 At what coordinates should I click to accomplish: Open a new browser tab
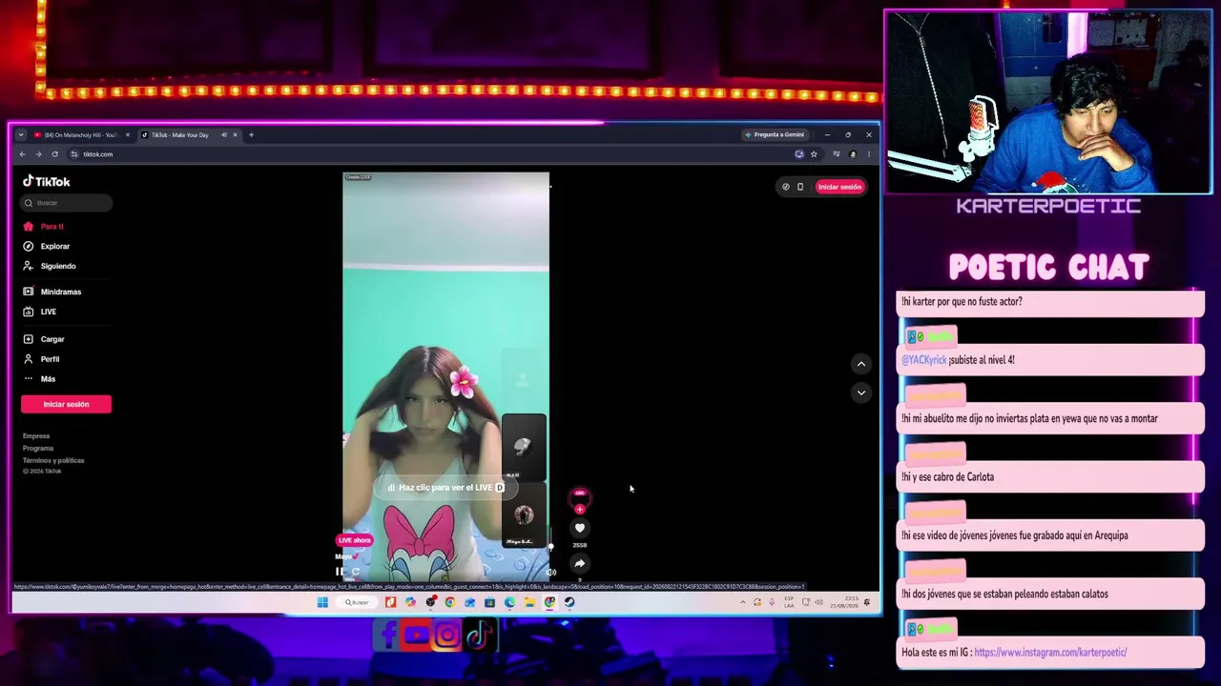click(x=251, y=135)
